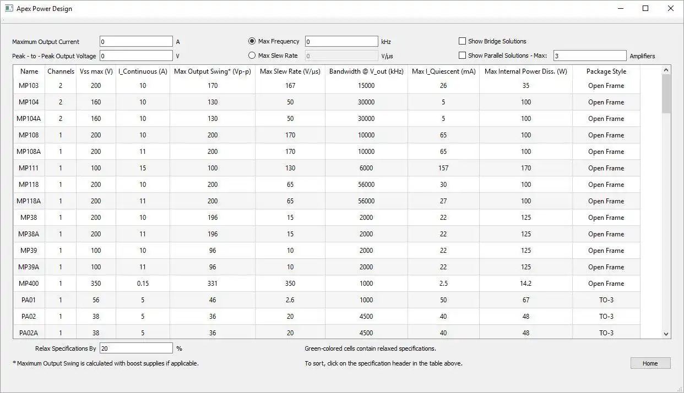The width and height of the screenshot is (684, 393).
Task: Click the table scrollbar up arrow
Action: tap(666, 70)
